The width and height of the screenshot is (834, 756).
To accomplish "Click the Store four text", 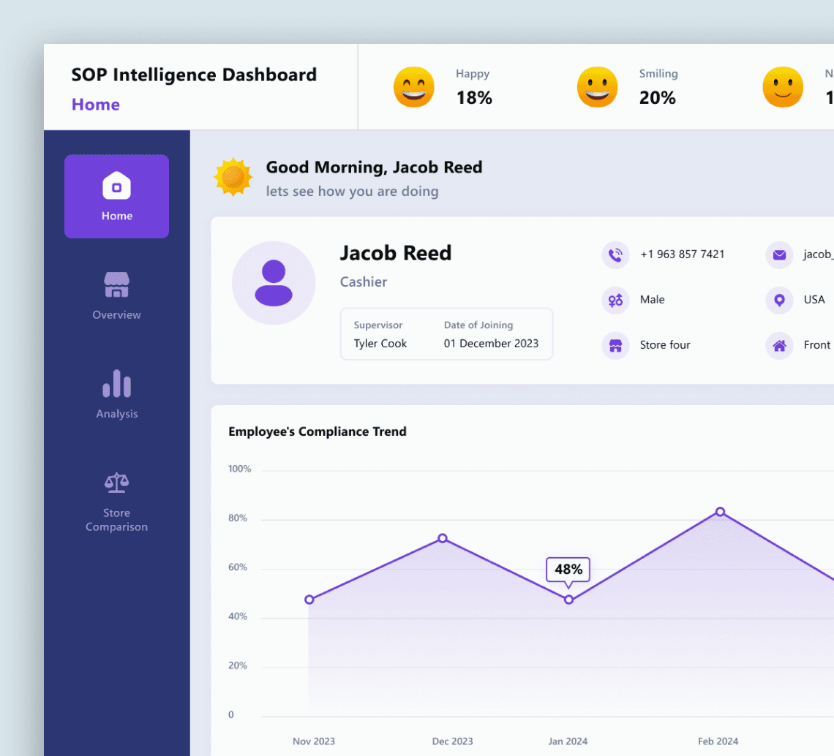I will (665, 344).
